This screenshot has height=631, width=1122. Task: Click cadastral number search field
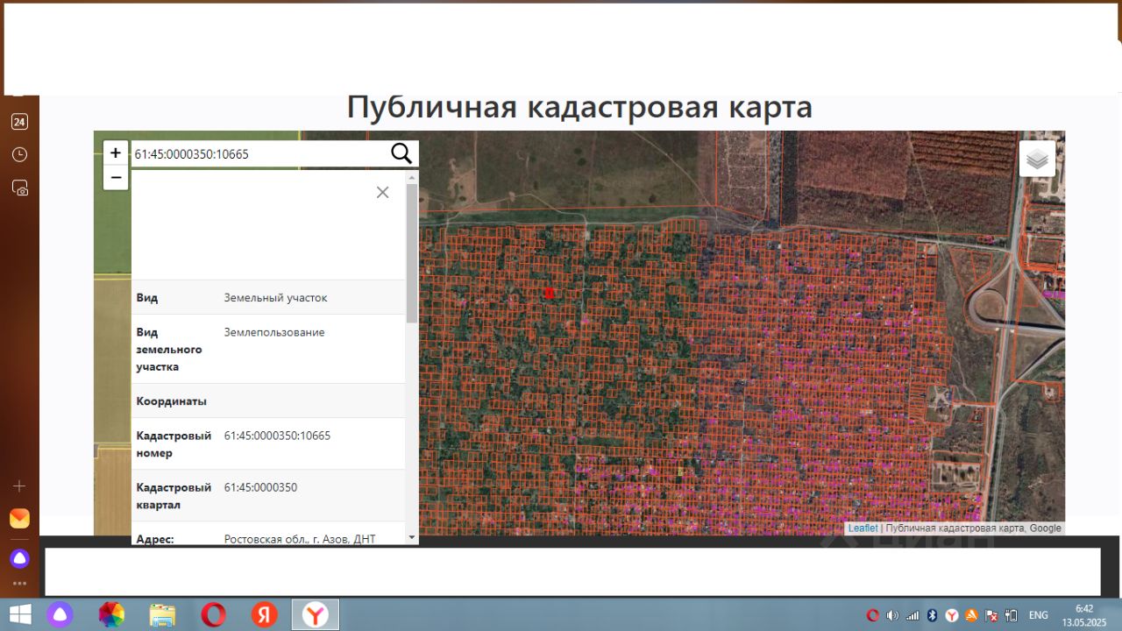pyautogui.click(x=259, y=154)
